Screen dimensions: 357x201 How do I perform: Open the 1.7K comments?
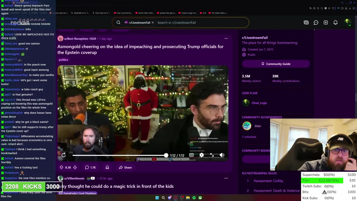pos(90,167)
